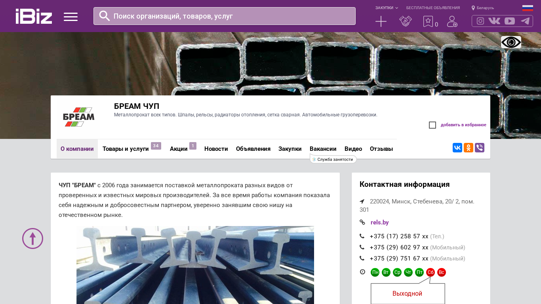
Task: Select Monday (Пн) schedule dot
Action: (375, 272)
